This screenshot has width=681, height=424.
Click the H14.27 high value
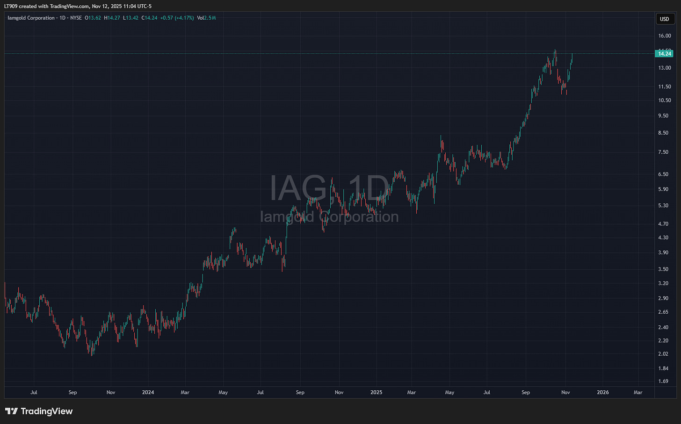pyautogui.click(x=112, y=18)
